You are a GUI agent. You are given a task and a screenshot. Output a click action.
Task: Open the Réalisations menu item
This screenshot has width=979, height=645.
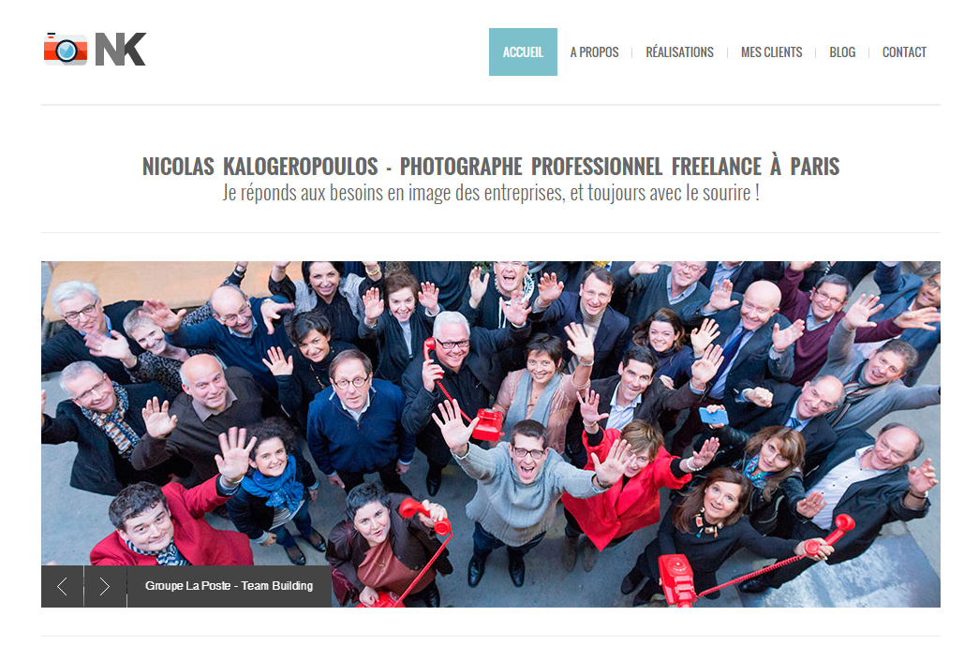(x=679, y=52)
